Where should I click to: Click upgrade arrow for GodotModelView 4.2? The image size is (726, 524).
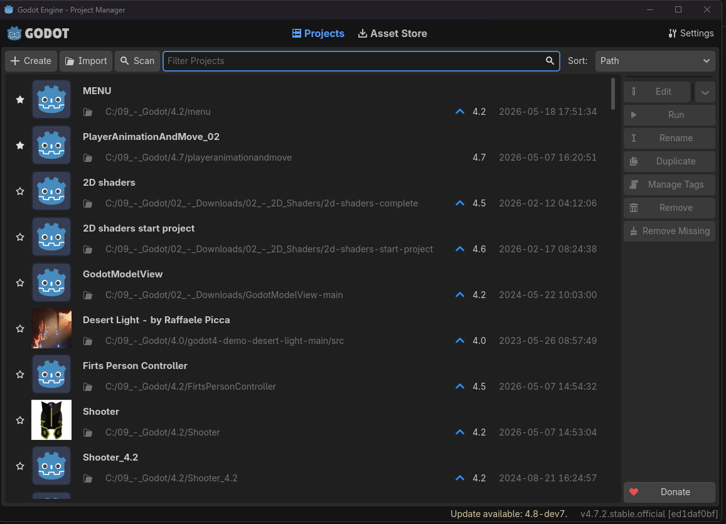(460, 295)
